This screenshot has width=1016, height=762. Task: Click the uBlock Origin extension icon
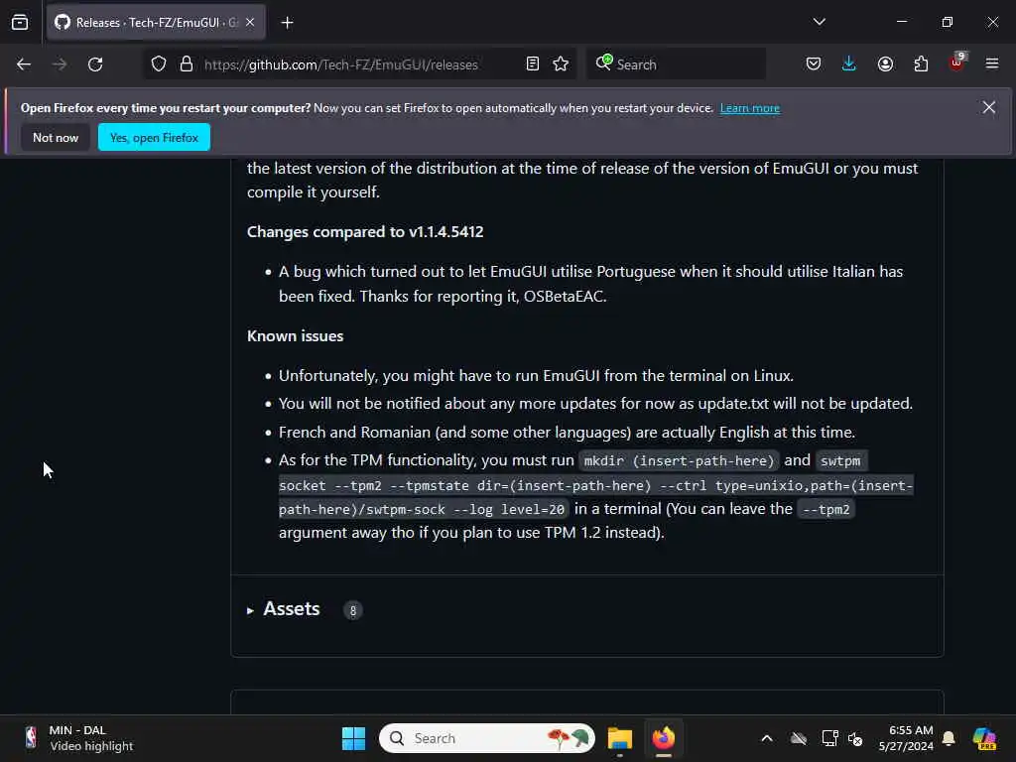pos(957,63)
